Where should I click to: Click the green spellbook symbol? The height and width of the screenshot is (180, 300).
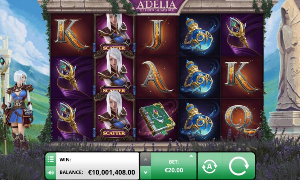pos(157,119)
